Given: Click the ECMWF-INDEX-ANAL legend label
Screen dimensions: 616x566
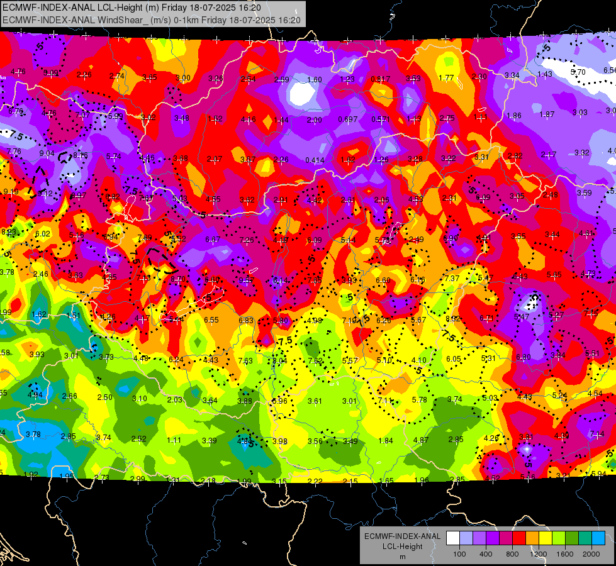Looking at the screenshot, I should (x=402, y=536).
